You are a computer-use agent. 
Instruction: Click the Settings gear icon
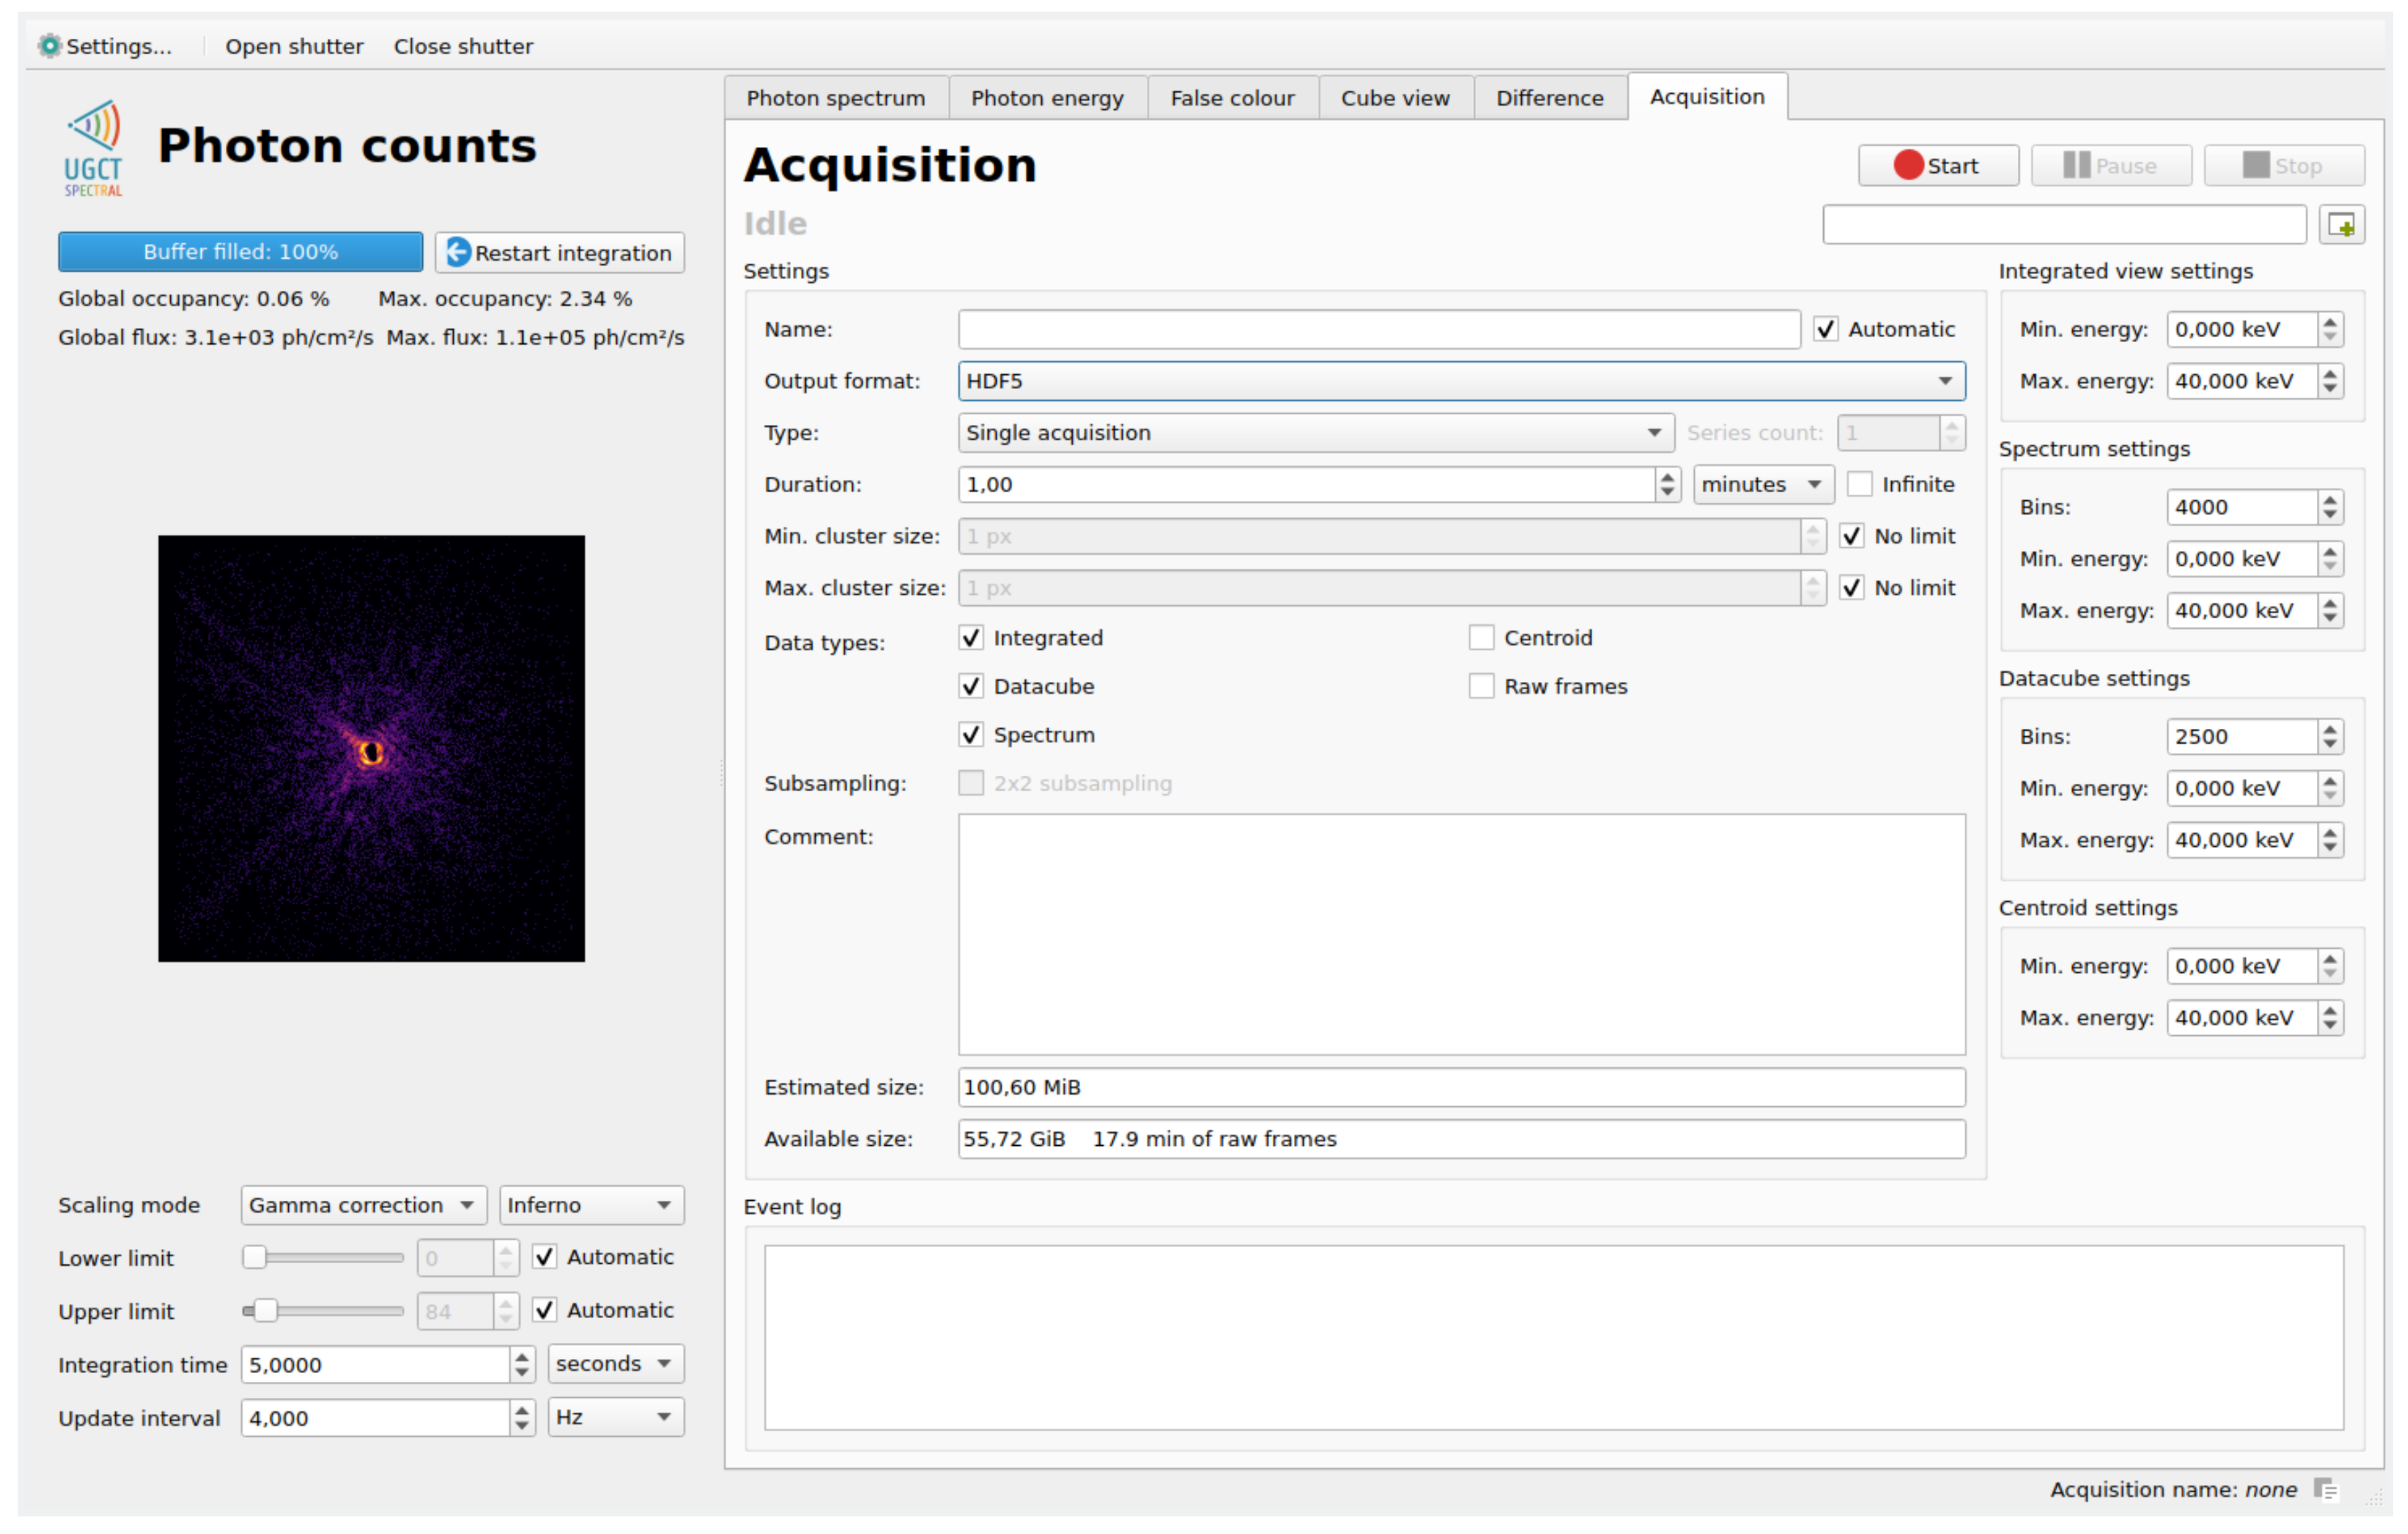point(49,46)
